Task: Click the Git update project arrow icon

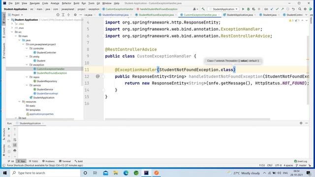Action: click(x=272, y=9)
